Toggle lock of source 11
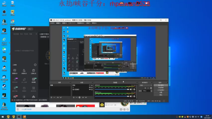This screenshot has height=119, width=212. (x=92, y=87)
